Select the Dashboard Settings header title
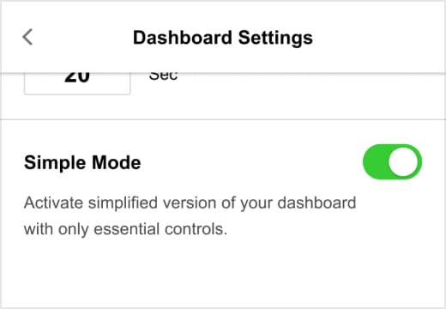Image resolution: width=446 pixels, height=309 pixels. (x=223, y=38)
